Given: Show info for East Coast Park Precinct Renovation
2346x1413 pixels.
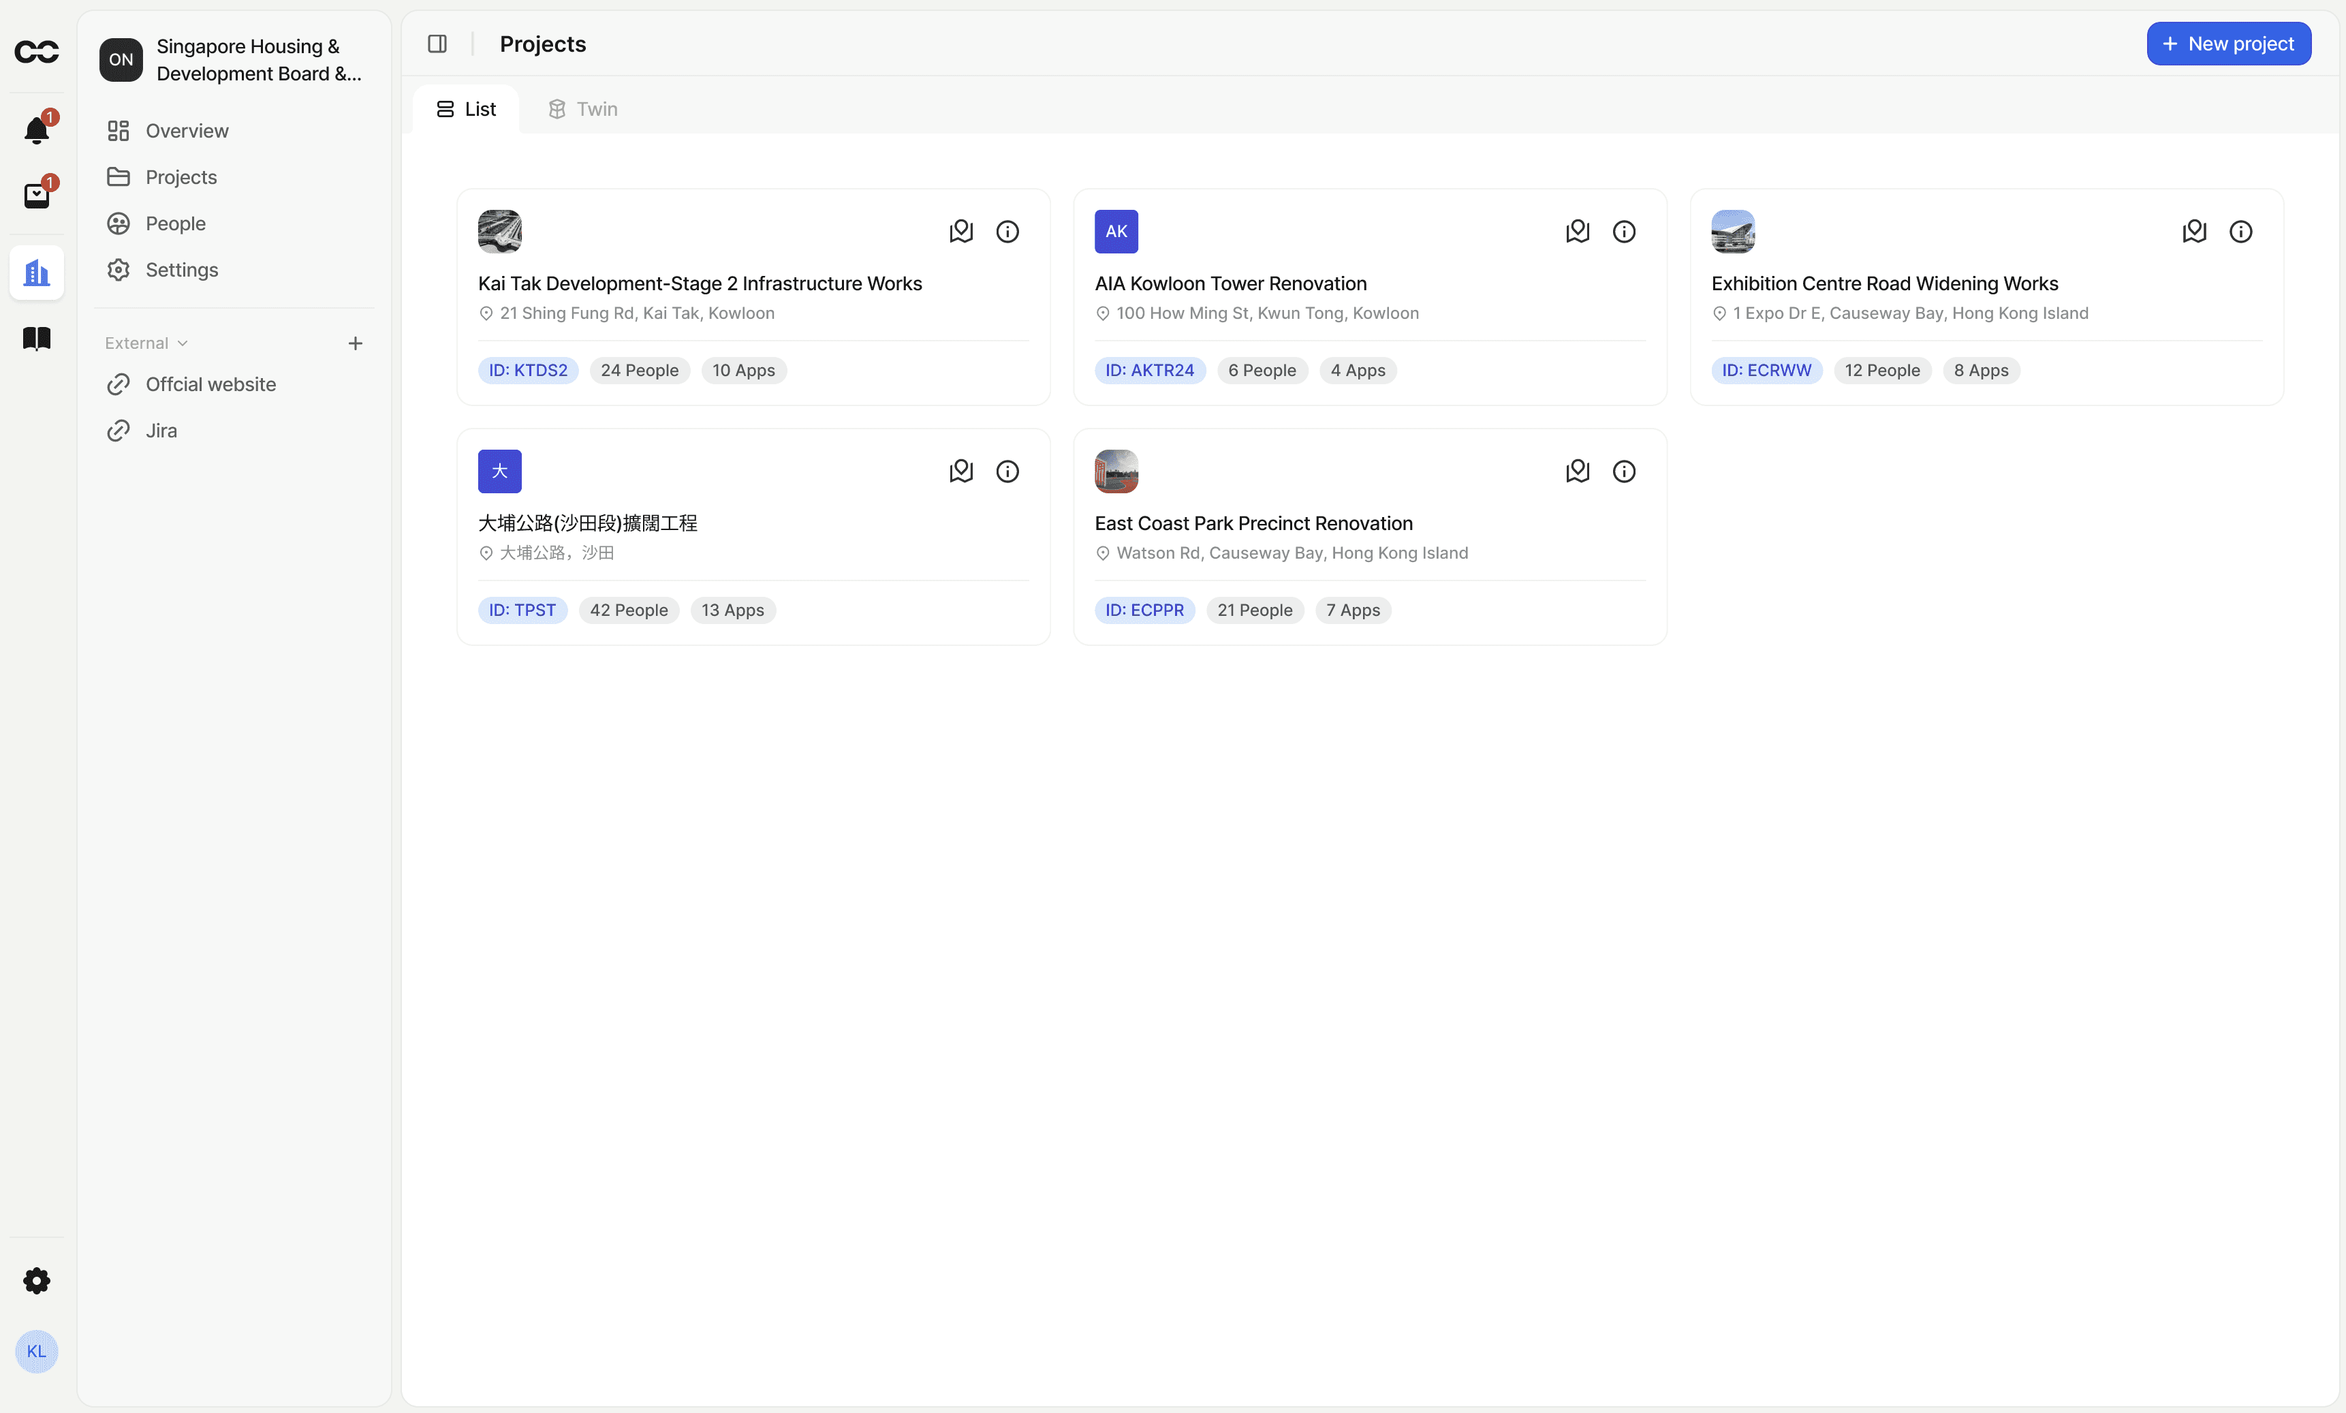Looking at the screenshot, I should [1624, 471].
